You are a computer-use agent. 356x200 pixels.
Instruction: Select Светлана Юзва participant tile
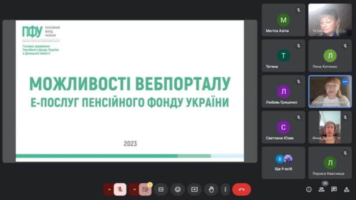(283, 127)
